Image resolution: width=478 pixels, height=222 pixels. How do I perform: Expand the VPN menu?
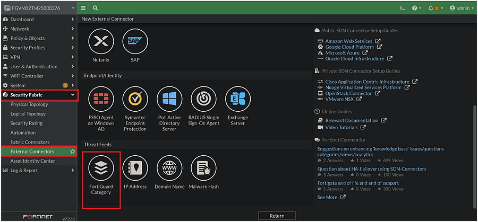39,57
